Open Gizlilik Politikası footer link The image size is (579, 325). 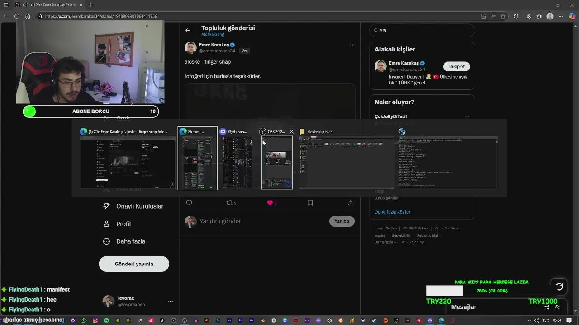click(x=416, y=228)
